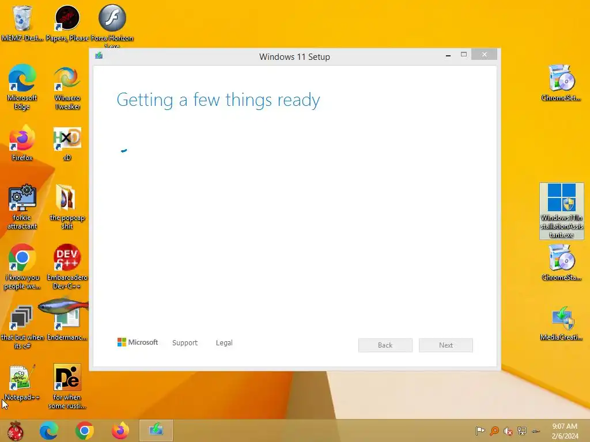
Task: Click the network tray icon
Action: [522, 431]
